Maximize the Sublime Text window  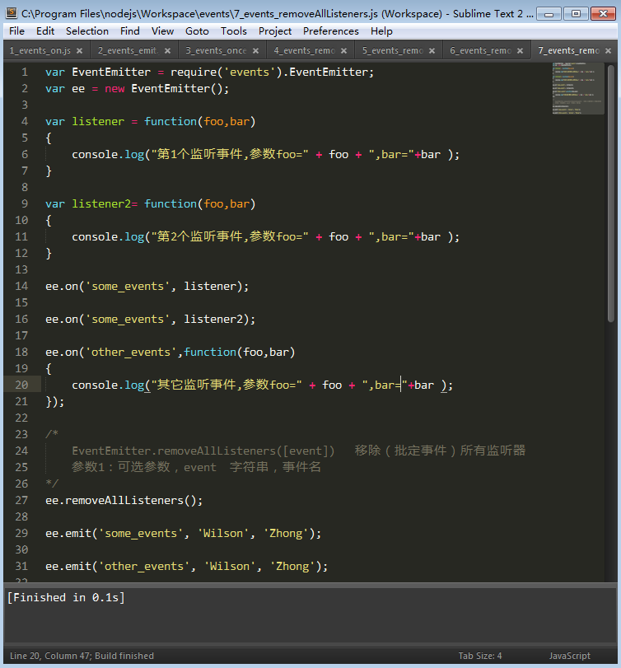[x=576, y=14]
